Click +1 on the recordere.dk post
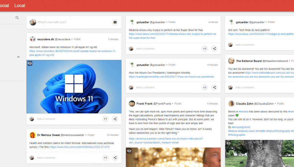The height and width of the screenshot is (167, 294). click(x=105, y=119)
